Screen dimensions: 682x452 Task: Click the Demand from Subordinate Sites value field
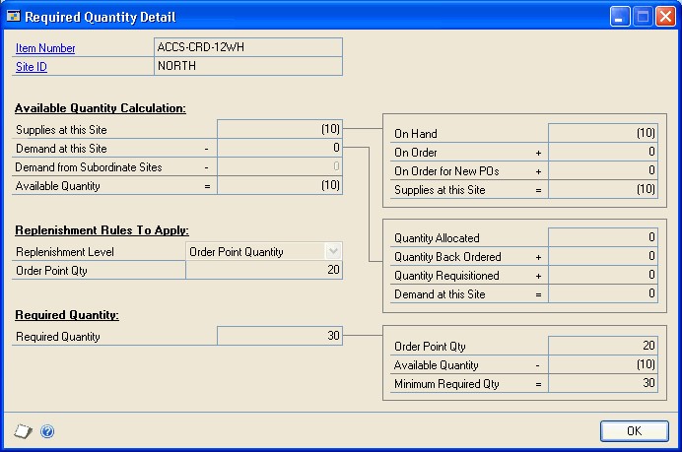(x=280, y=166)
